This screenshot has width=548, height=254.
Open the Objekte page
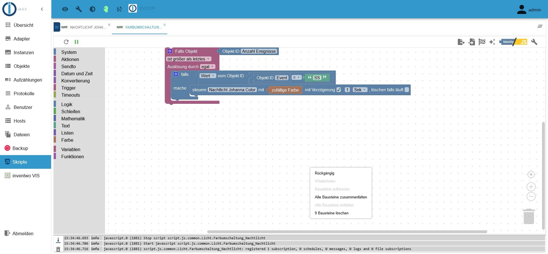26,66
